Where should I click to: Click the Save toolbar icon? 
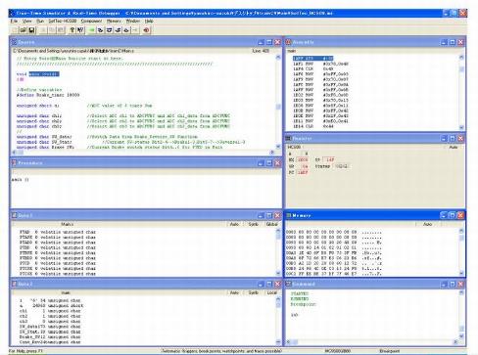pos(31,30)
